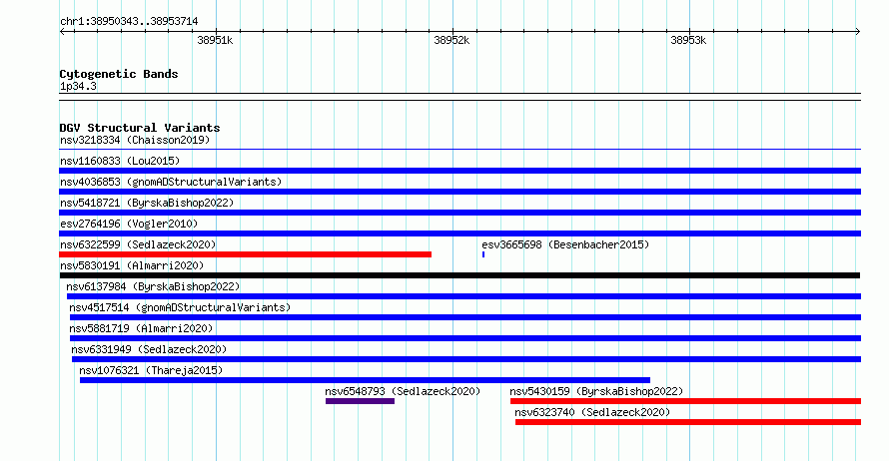This screenshot has width=889, height=461.
Task: Click the nsv5881719 (Almarri2020) label
Action: 141,328
